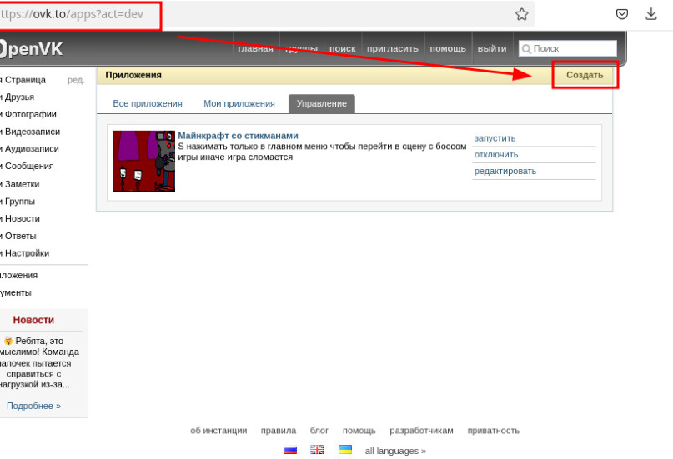Viewport: 673px width, 459px height.
Task: Switch to the Все приложения tab
Action: pyautogui.click(x=148, y=104)
